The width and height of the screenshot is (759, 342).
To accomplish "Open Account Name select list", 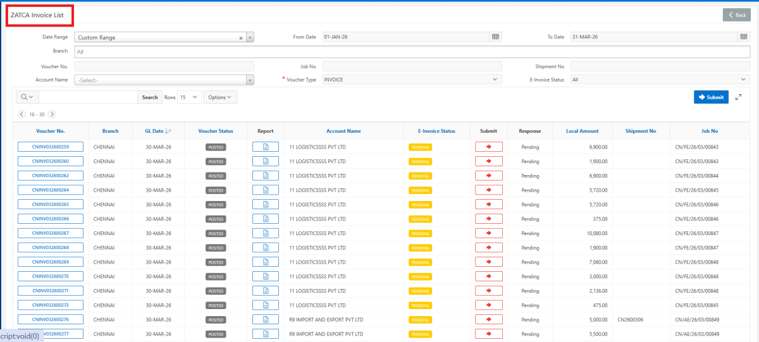I will pyautogui.click(x=164, y=80).
